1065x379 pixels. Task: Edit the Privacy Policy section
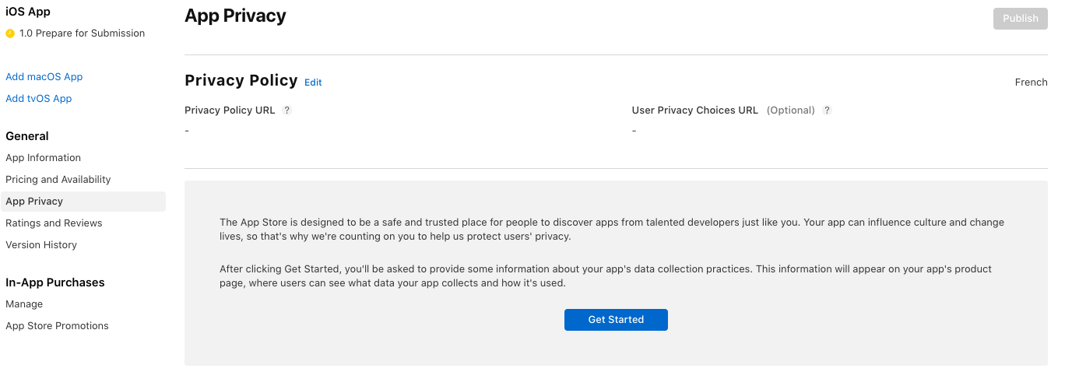[313, 82]
